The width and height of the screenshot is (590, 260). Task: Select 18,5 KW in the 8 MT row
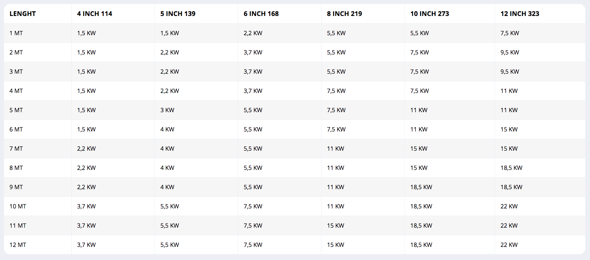[511, 168]
